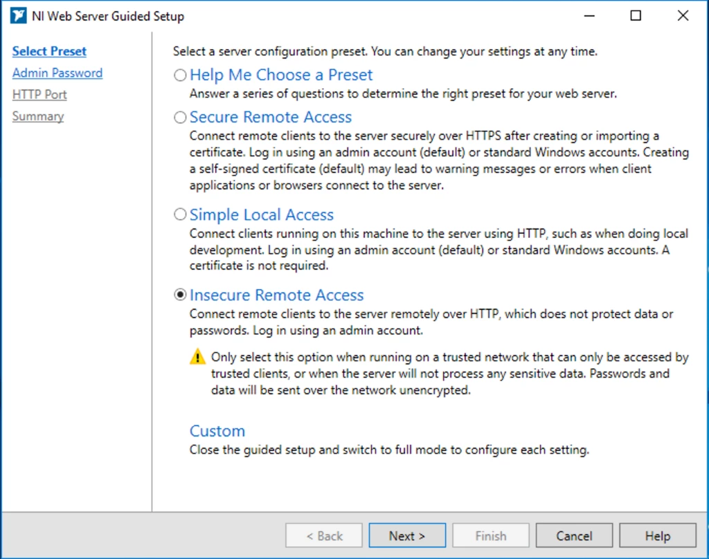Click the Simple Local Access heading
This screenshot has height=559, width=709.
point(261,214)
